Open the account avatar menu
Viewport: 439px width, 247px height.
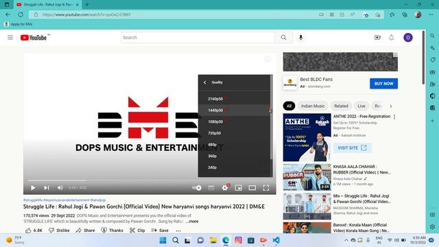408,38
